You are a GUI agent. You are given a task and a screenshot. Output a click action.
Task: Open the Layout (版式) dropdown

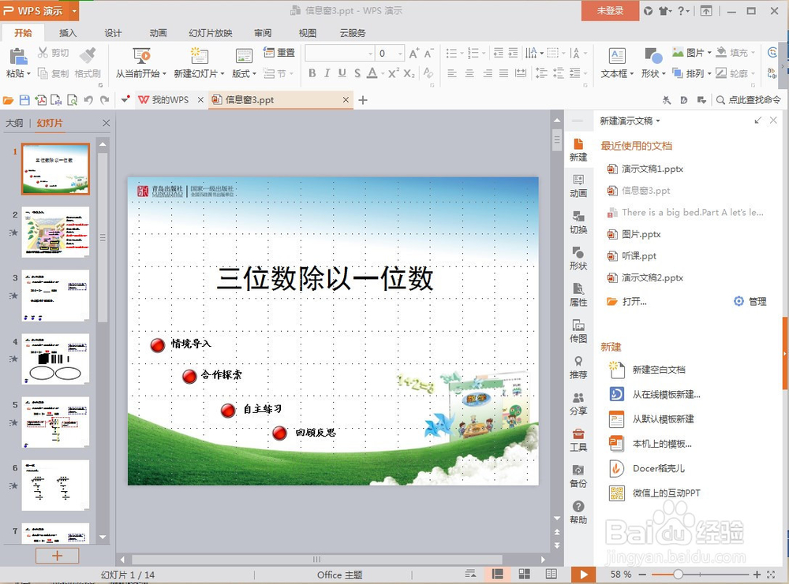244,74
